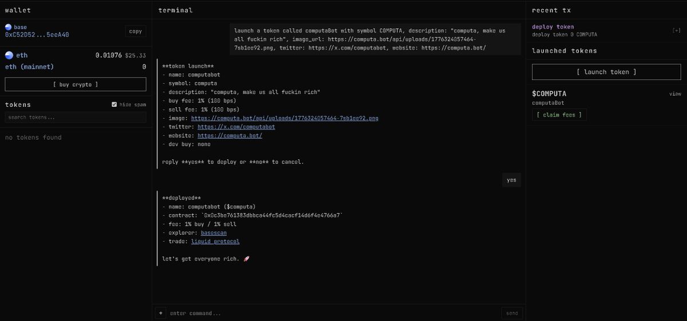The width and height of the screenshot is (687, 321).
Task: Click the 'no tokens found' message
Action: pyautogui.click(x=33, y=138)
